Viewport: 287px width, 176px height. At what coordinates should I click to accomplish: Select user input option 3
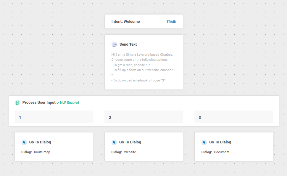[x=233, y=117]
